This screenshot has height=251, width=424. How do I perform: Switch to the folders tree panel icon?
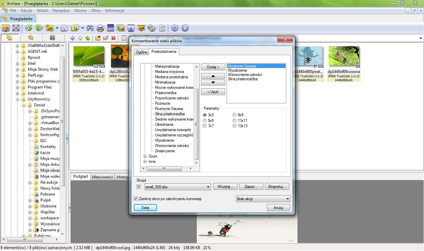click(x=9, y=38)
